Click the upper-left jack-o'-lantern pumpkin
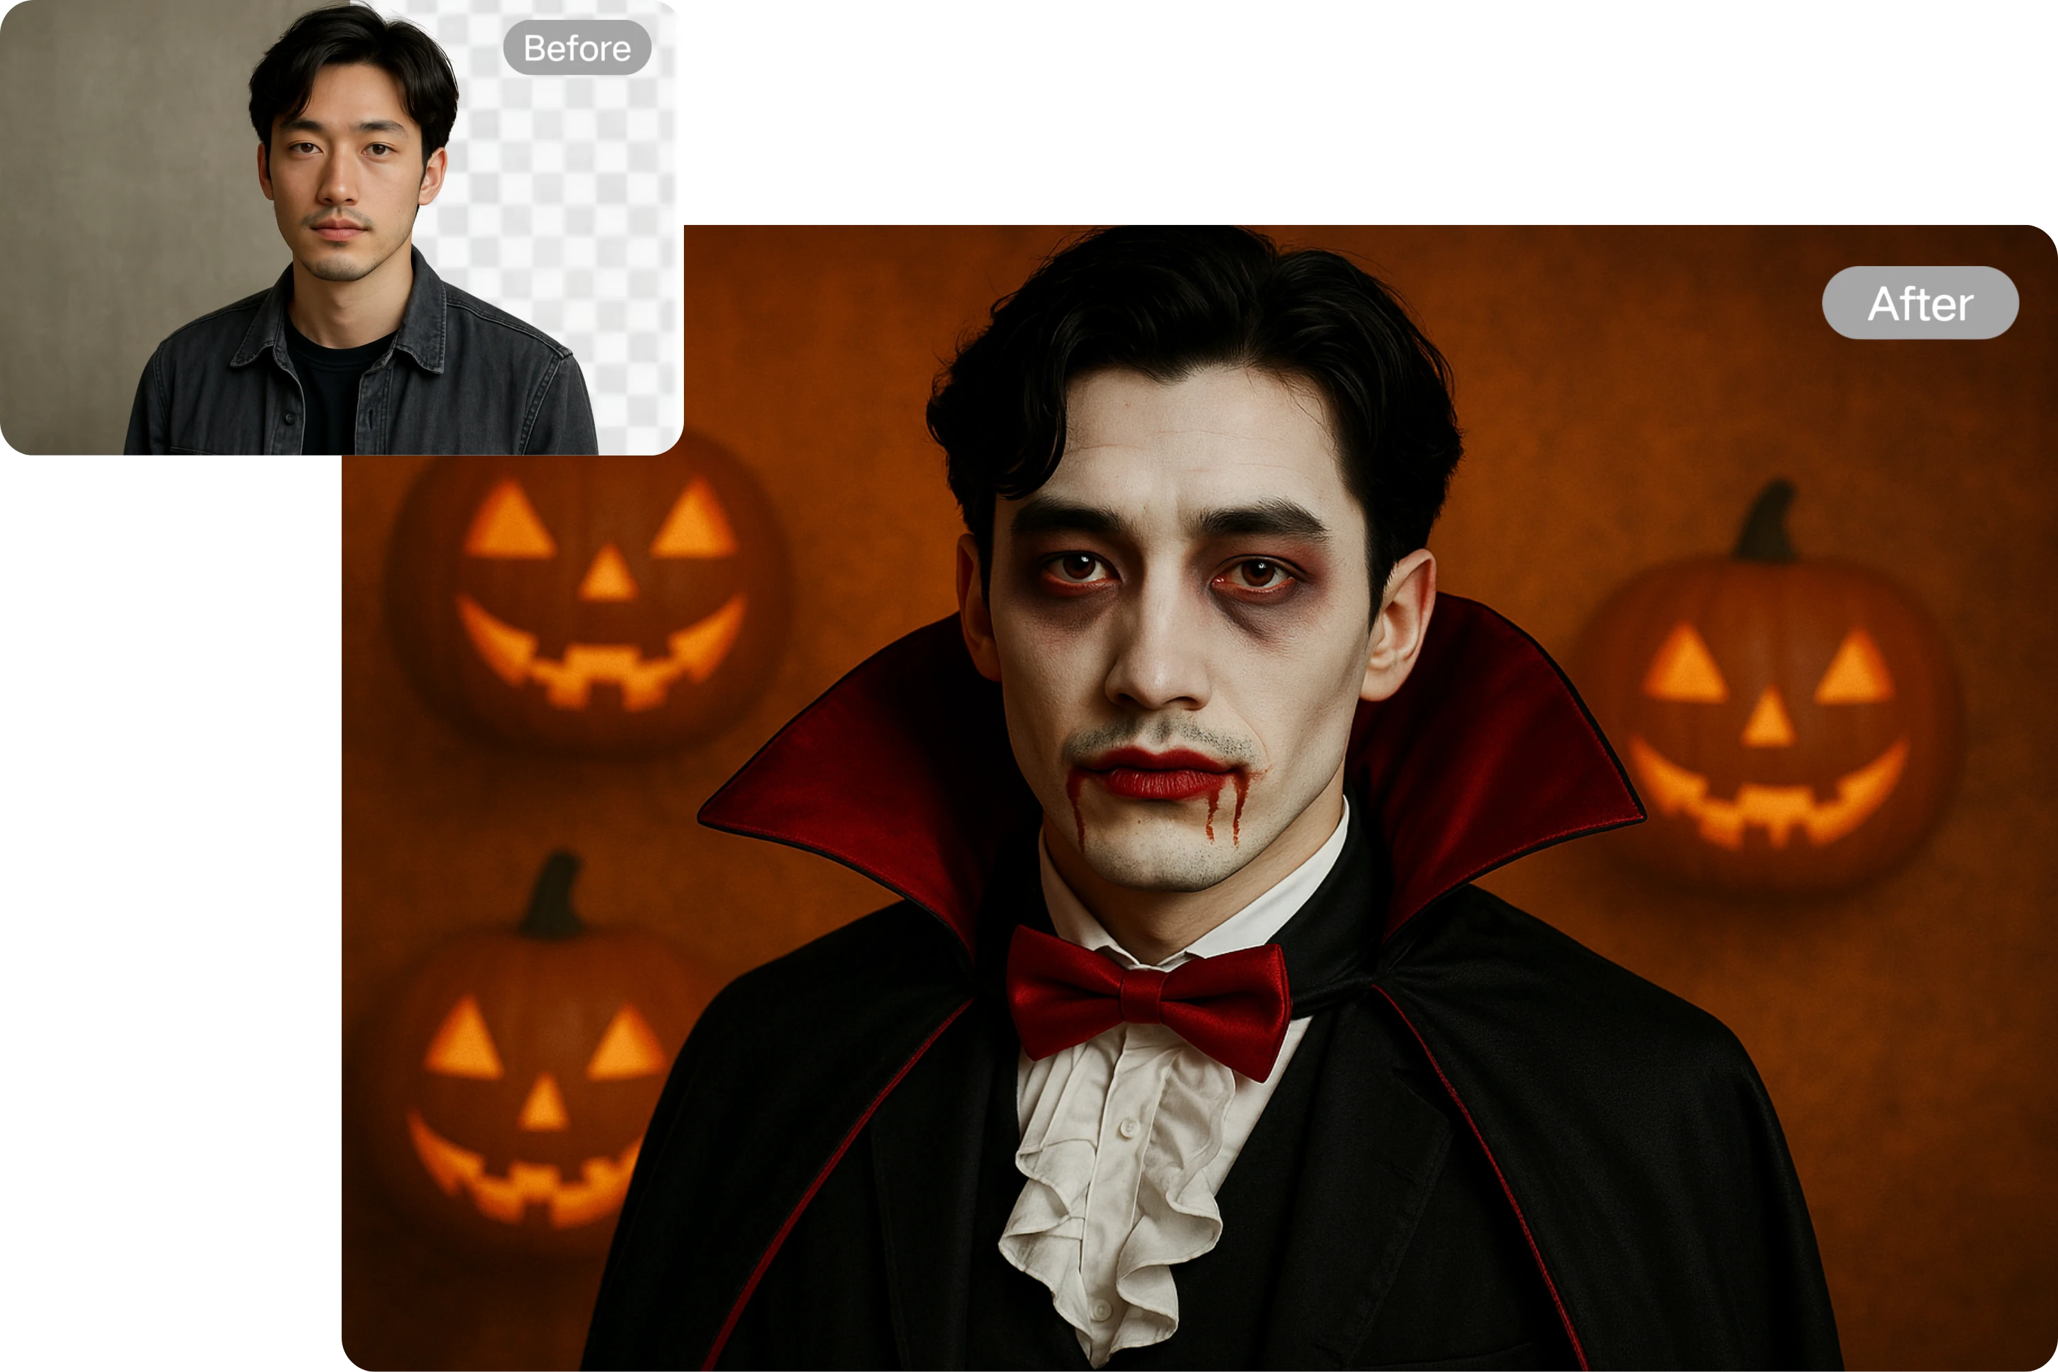The width and height of the screenshot is (2058, 1372). coord(591,595)
